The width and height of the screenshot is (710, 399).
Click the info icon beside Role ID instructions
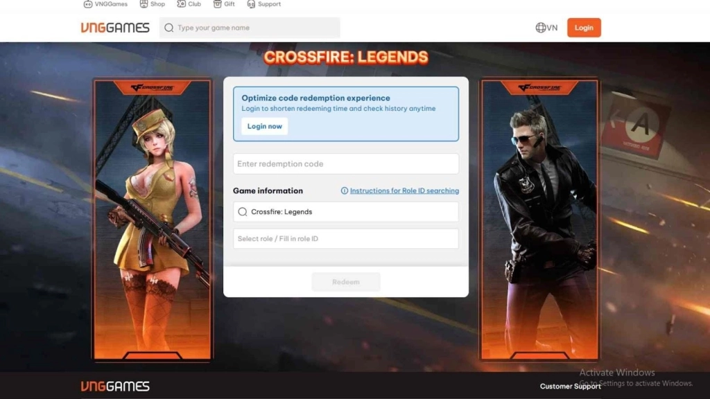(x=345, y=190)
